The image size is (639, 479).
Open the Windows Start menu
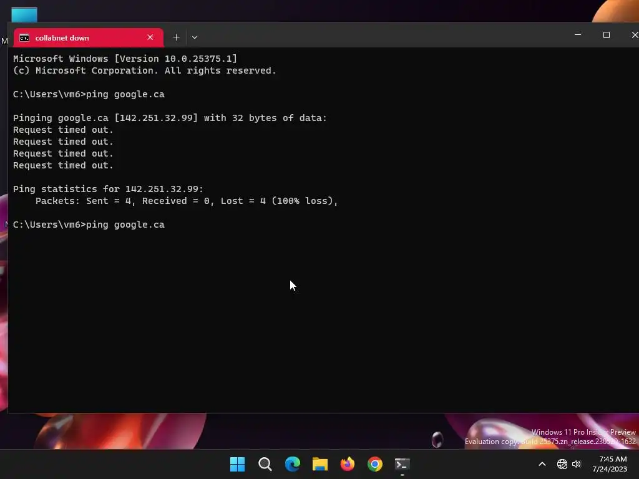point(237,464)
